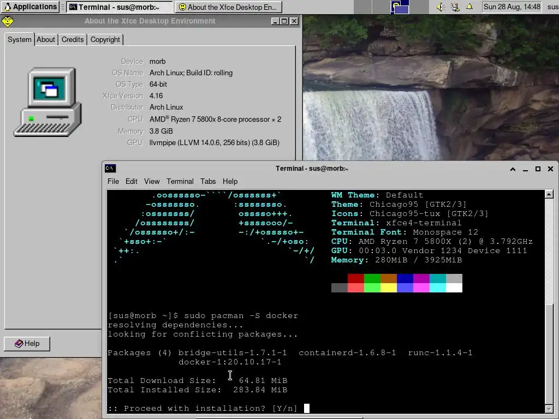The height and width of the screenshot is (419, 559).
Task: Roll up the Terminal window with shade button
Action: pos(513,169)
